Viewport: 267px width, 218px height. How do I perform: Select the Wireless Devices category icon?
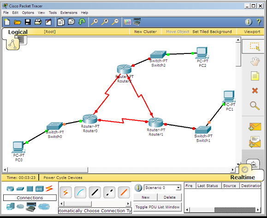click(40, 189)
